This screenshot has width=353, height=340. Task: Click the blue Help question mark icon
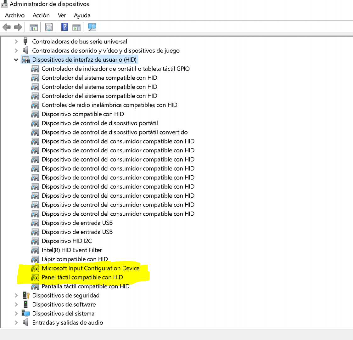[x=64, y=27]
